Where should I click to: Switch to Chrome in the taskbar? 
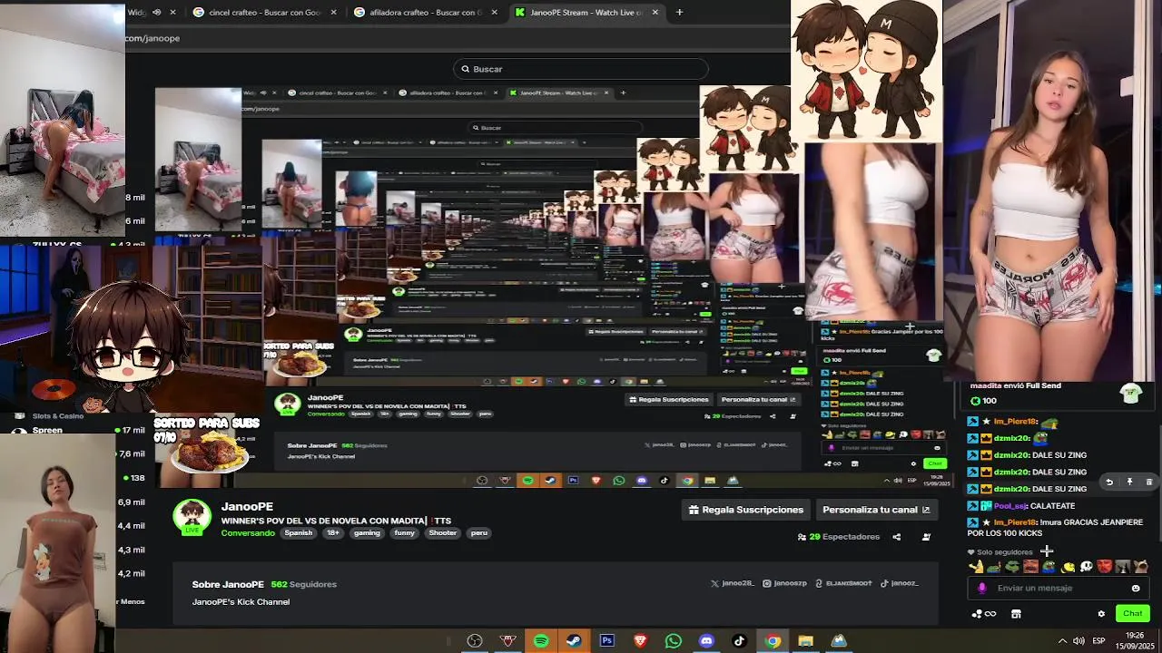[x=773, y=641]
